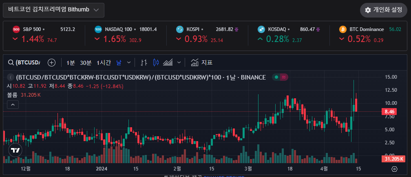Image resolution: width=411 pixels, height=177 pixels.
Task: Click the KOSPI round icon
Action: click(179, 29)
